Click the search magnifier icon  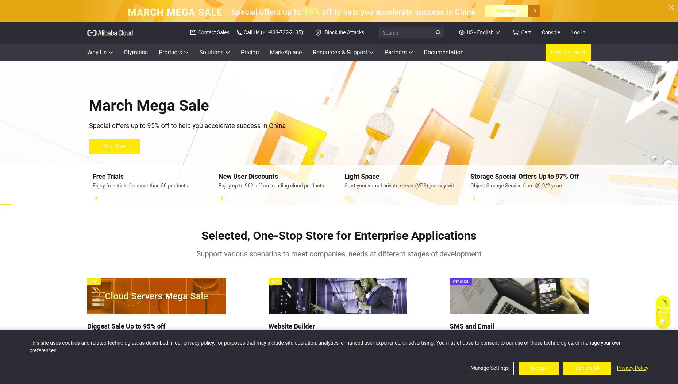coord(438,33)
